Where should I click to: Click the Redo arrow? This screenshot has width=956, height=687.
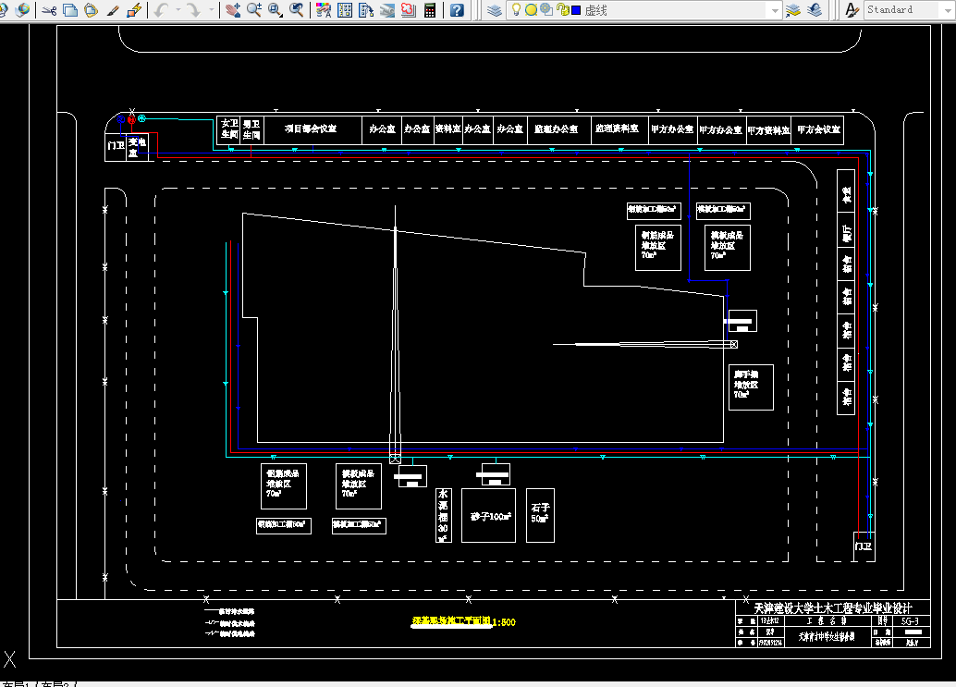point(193,10)
